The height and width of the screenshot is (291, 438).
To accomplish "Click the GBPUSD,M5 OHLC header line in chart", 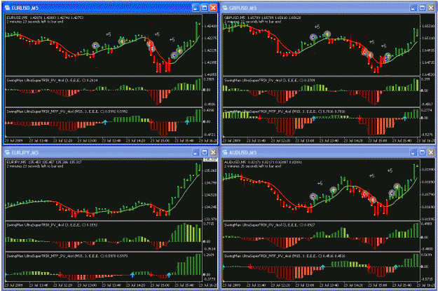I will click(x=263, y=18).
